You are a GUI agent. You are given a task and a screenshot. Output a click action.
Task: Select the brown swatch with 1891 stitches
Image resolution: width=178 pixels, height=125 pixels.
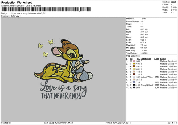pyautogui.click(x=134, y=66)
